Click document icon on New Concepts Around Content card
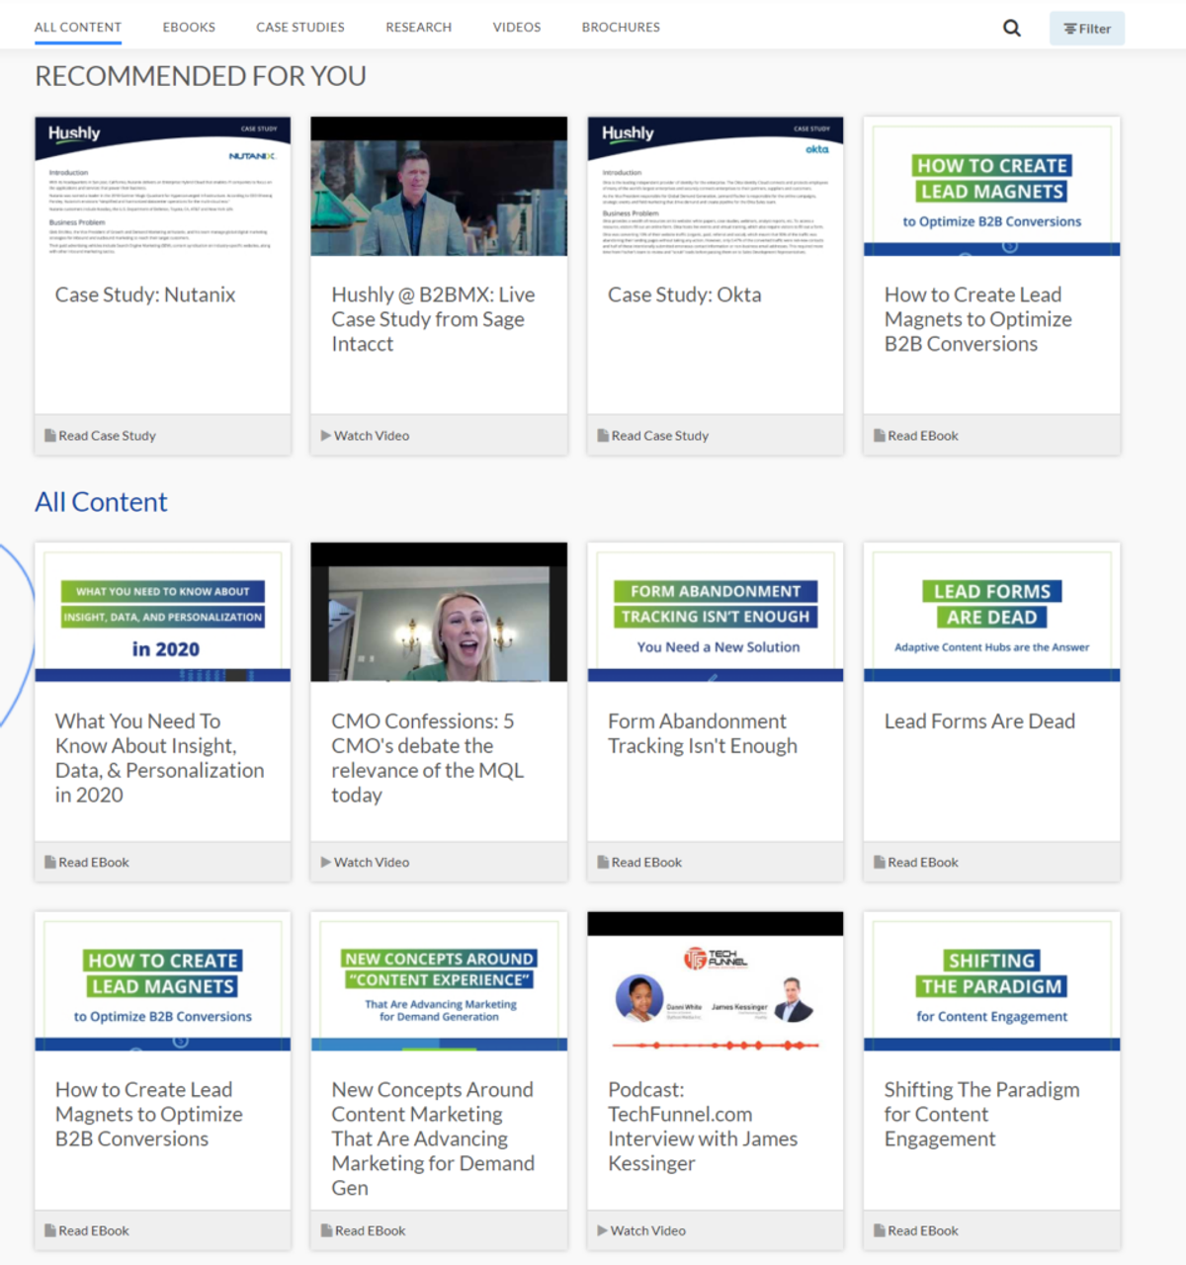Screen dimensions: 1186x1265 pos(326,1230)
